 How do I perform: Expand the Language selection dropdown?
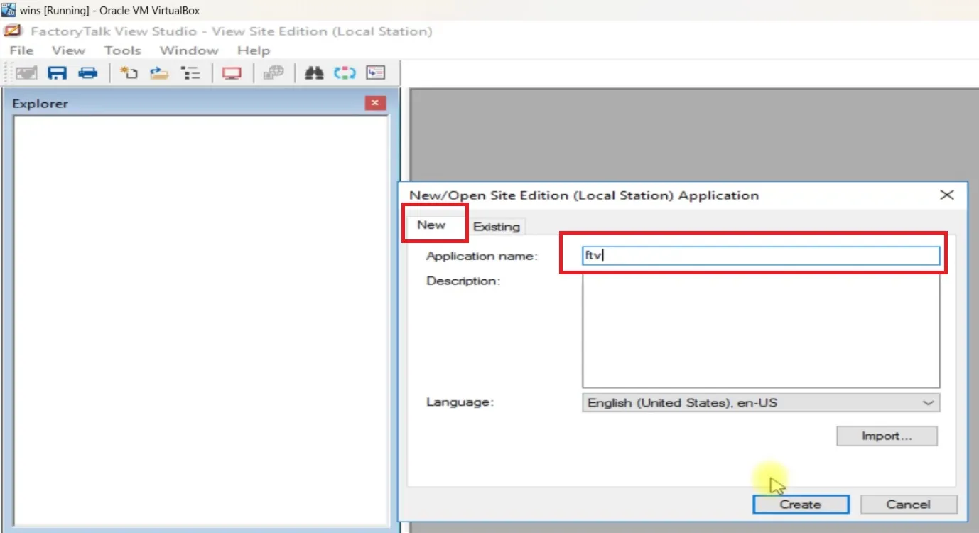point(928,402)
